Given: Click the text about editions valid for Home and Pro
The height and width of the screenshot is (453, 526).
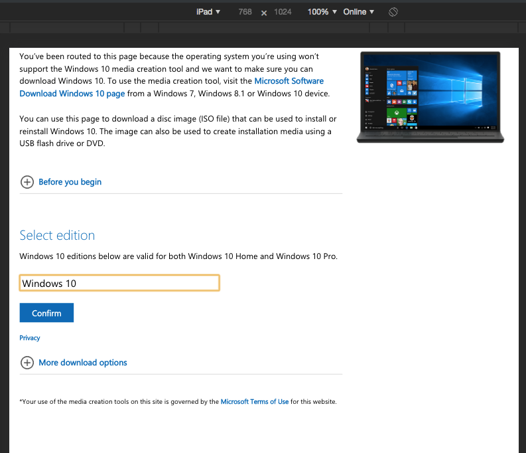Looking at the screenshot, I should [178, 256].
